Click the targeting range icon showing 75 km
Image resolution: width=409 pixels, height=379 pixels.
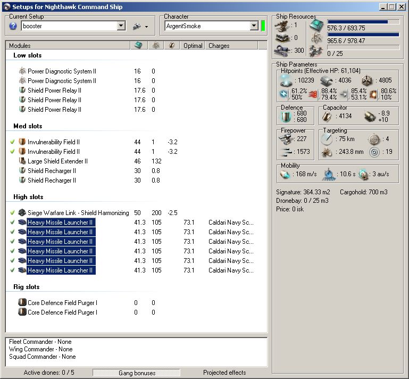(327, 139)
